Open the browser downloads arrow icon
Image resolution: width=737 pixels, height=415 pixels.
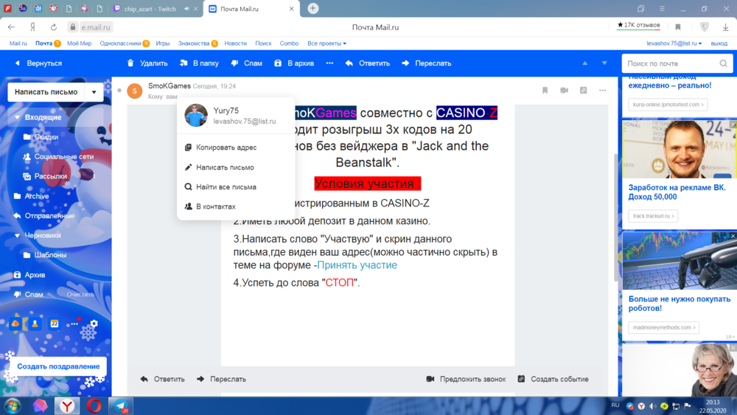(726, 27)
